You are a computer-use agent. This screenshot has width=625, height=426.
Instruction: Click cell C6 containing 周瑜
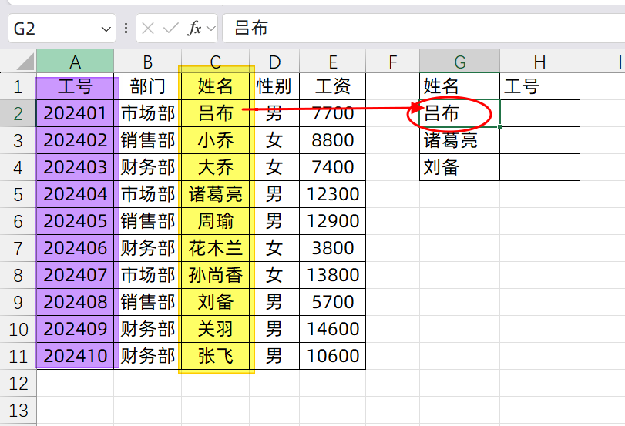[215, 221]
